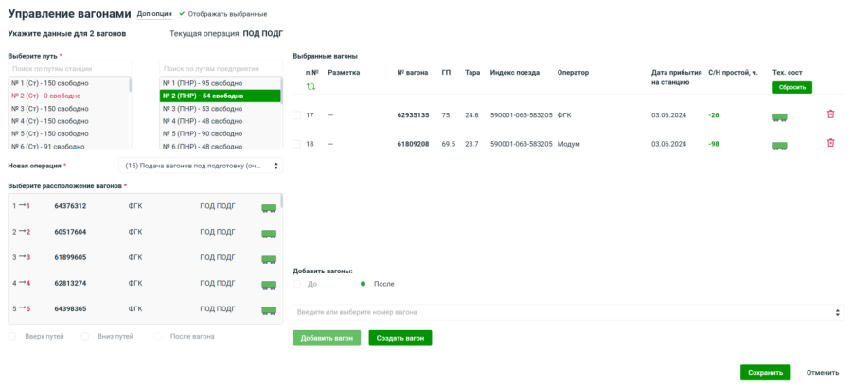Click green swap icon under п.№ column
This screenshot has height=386, width=852.
click(310, 87)
